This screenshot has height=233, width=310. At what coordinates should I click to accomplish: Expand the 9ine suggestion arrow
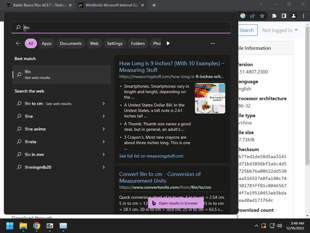pyautogui.click(x=104, y=116)
